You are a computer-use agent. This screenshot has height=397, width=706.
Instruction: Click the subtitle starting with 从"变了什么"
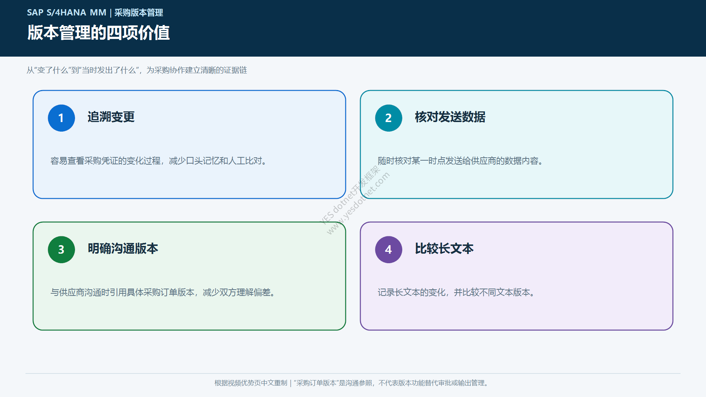136,70
